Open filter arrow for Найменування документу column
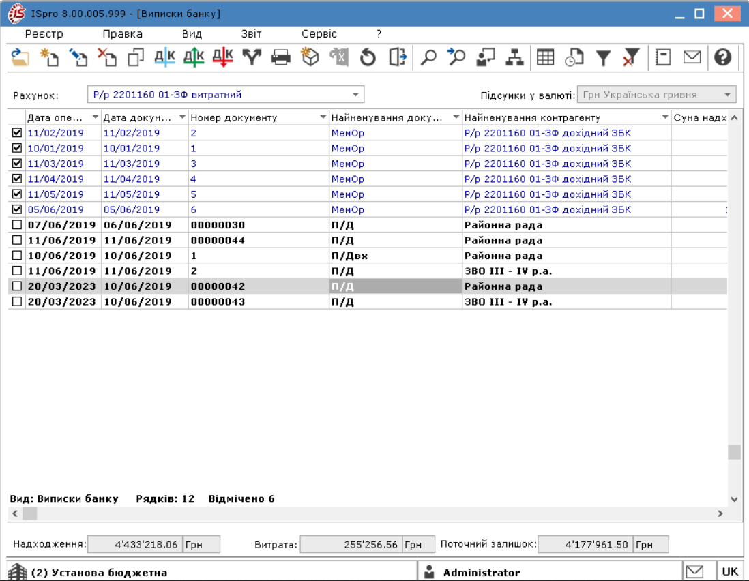 click(x=456, y=117)
